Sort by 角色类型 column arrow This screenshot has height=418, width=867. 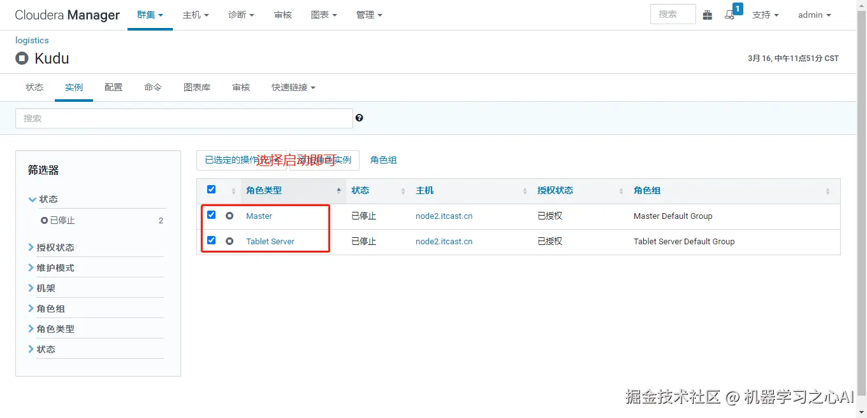pyautogui.click(x=339, y=190)
